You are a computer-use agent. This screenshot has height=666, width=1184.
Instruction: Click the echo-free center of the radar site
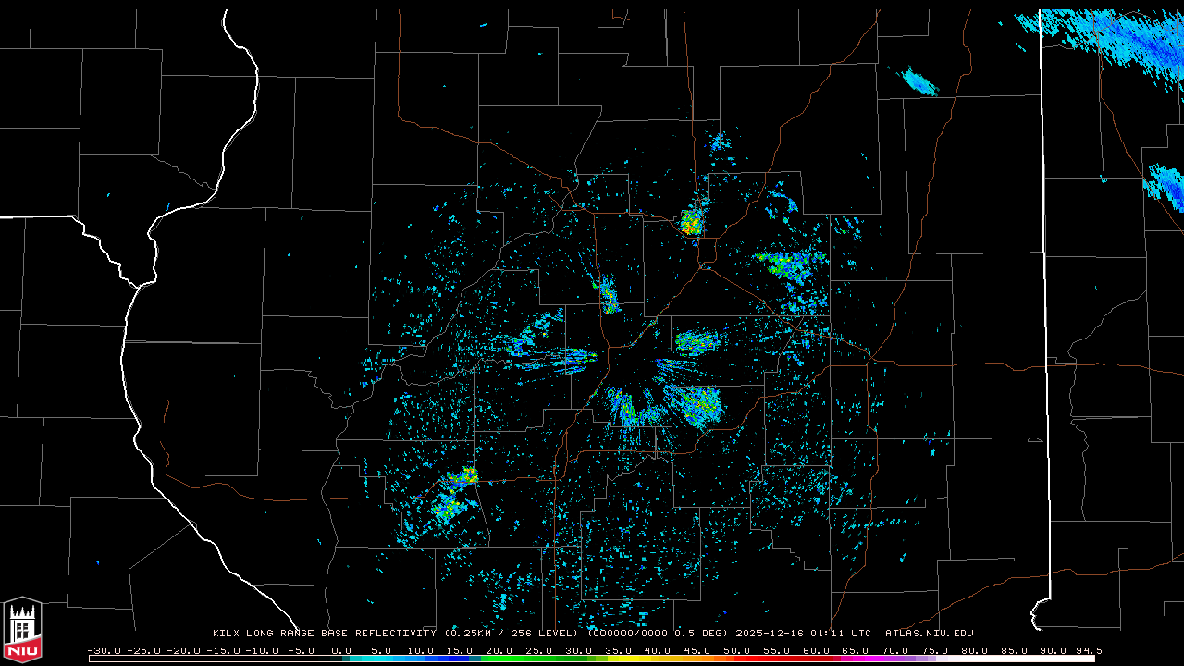click(x=629, y=365)
